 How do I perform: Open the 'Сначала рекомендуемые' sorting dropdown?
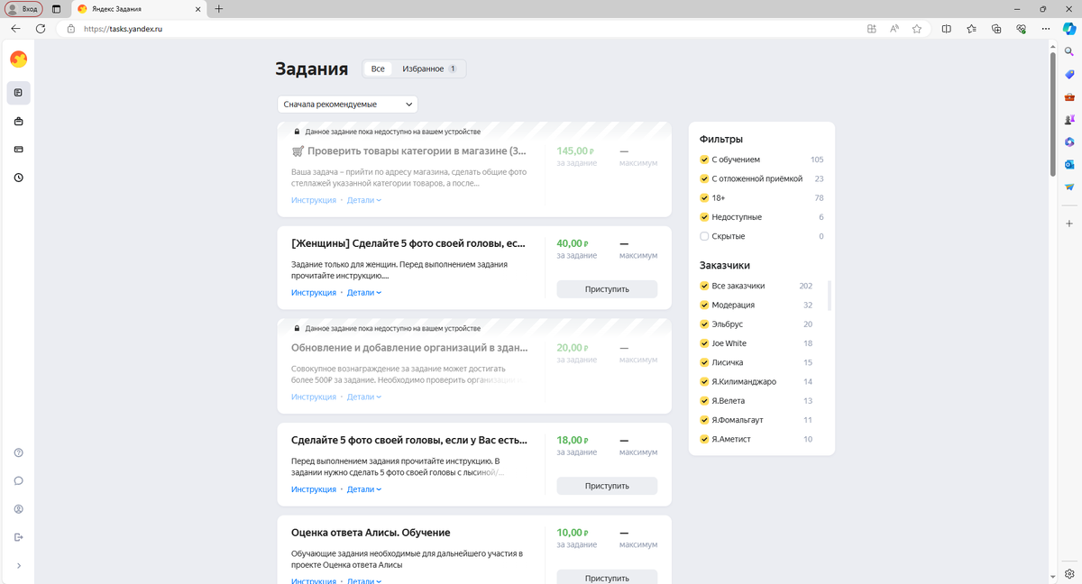click(347, 104)
